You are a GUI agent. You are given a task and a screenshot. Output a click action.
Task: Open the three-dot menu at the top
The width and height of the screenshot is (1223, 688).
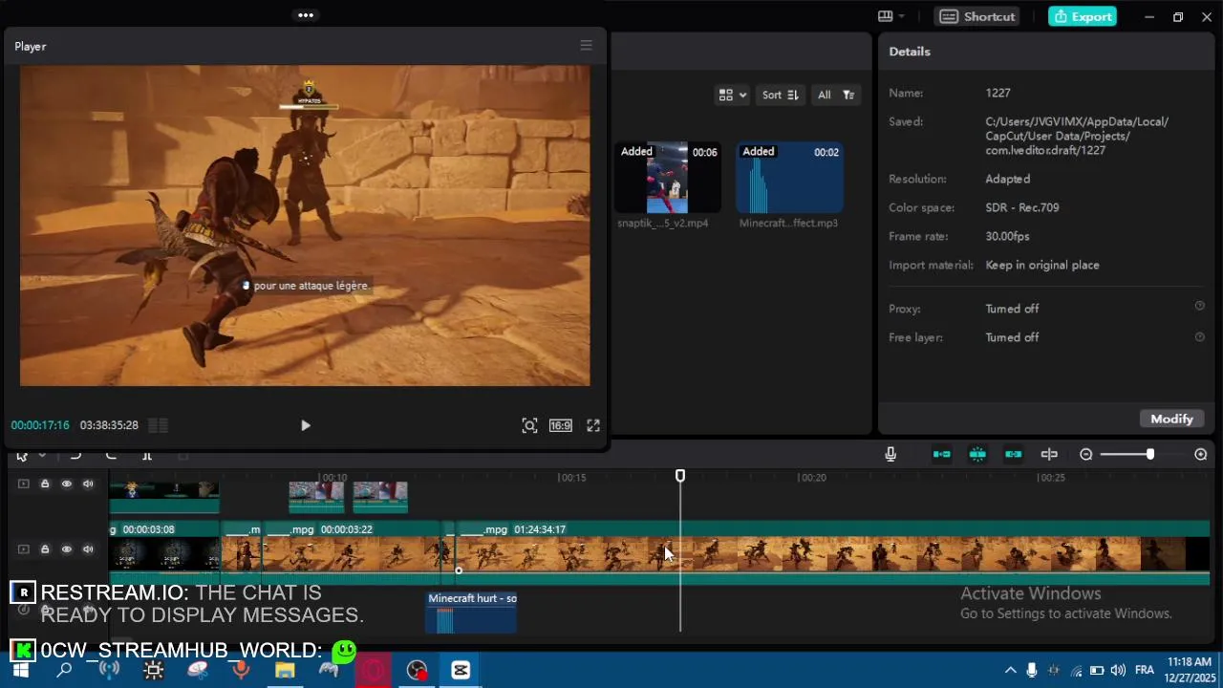coord(306,15)
